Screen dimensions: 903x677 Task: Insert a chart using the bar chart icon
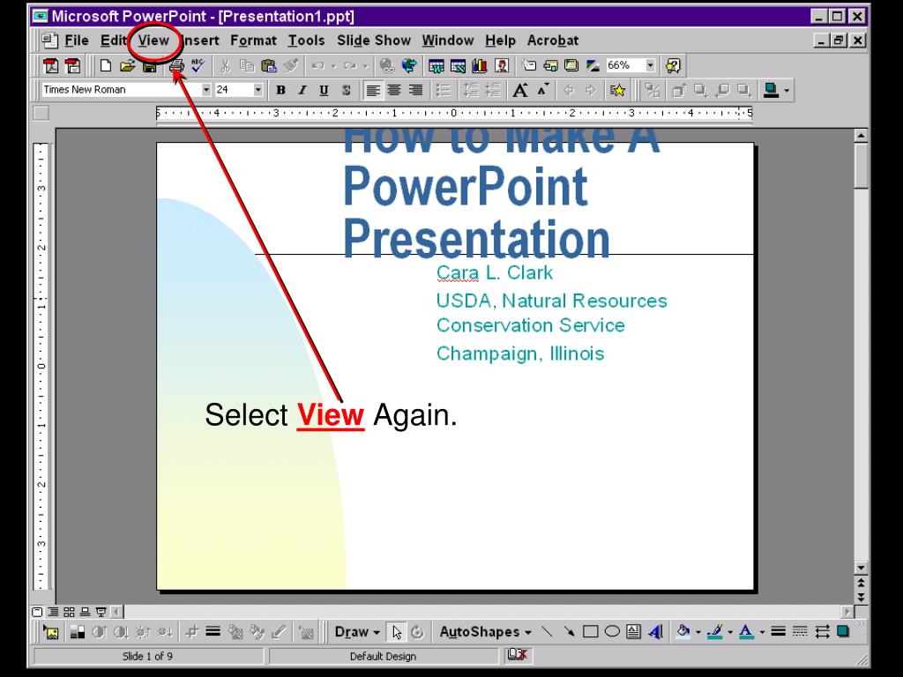[480, 65]
